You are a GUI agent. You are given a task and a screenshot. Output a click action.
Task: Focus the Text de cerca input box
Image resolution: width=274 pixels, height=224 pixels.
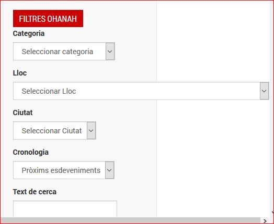tap(65, 209)
